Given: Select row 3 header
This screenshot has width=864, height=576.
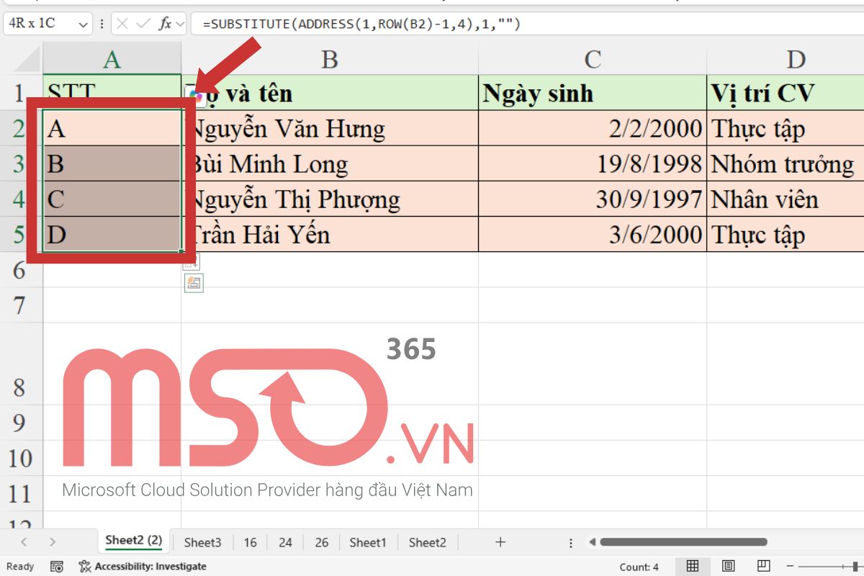Looking at the screenshot, I should [x=21, y=165].
